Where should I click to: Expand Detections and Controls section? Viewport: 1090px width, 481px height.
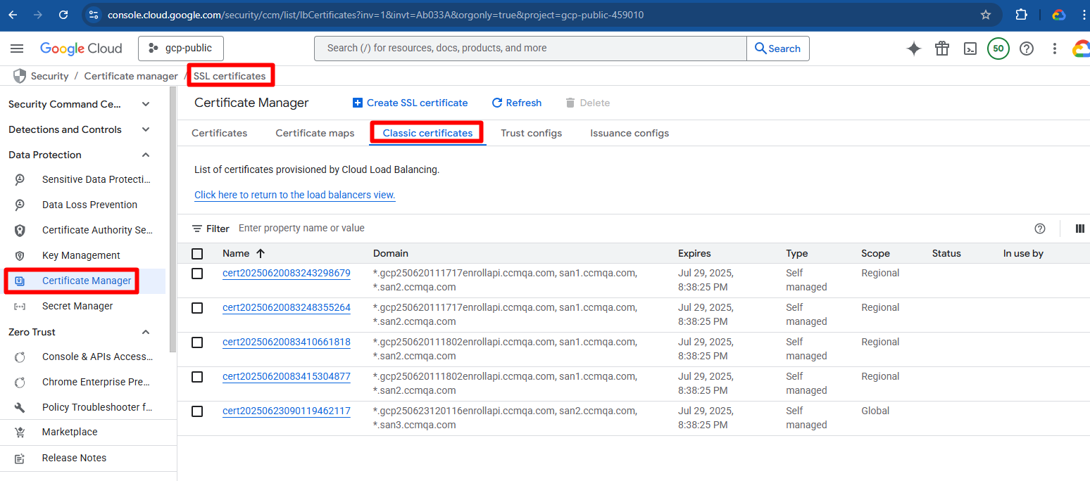pos(146,129)
